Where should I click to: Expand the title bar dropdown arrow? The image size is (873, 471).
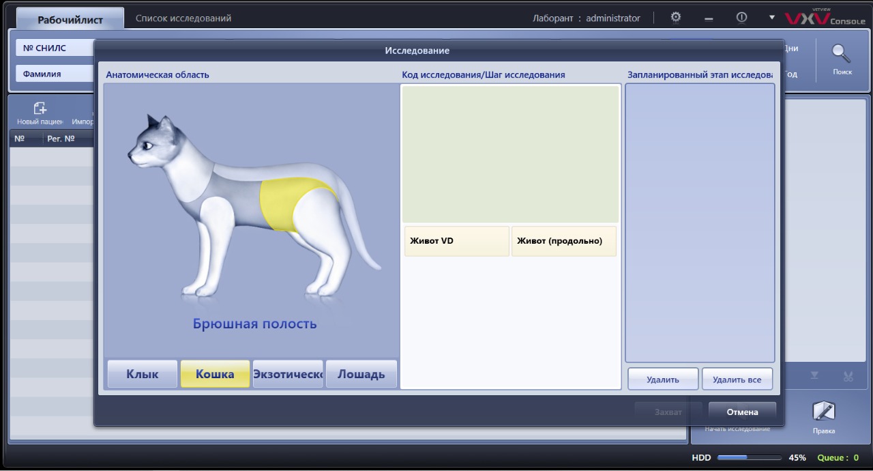coord(772,18)
